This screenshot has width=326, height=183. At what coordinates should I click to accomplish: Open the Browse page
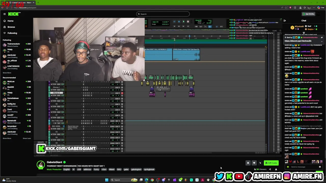(11, 27)
